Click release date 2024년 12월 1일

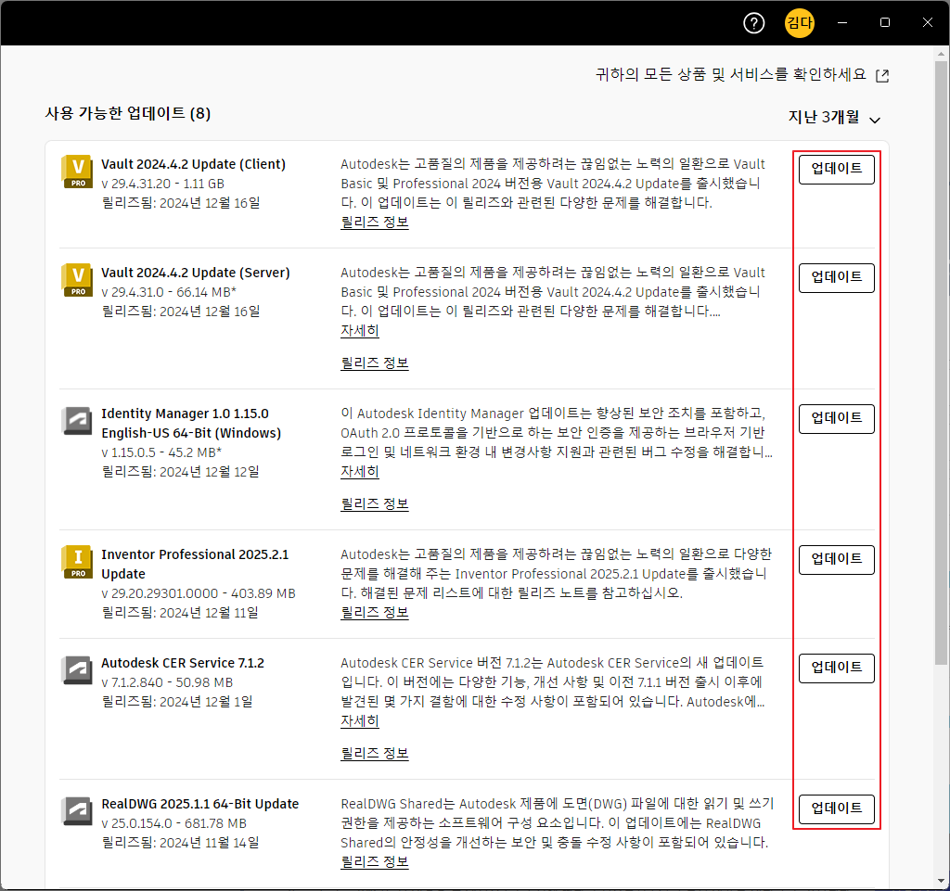pyautogui.click(x=206, y=702)
